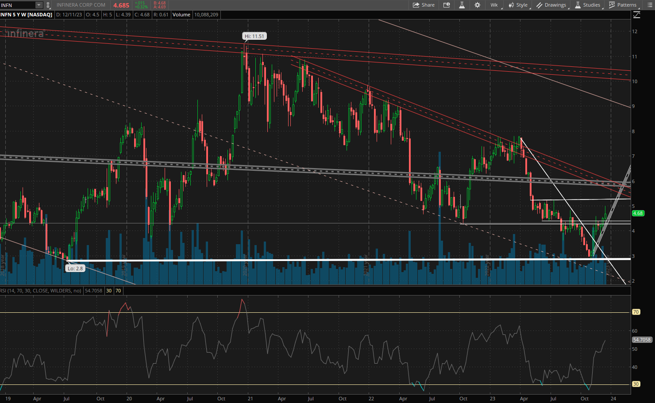Toggle the RSI 70 overbought level label
The height and width of the screenshot is (403, 655).
(118, 291)
